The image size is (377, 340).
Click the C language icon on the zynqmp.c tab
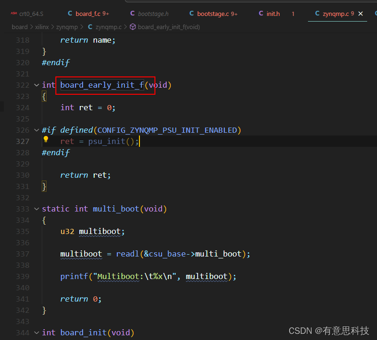click(x=318, y=14)
